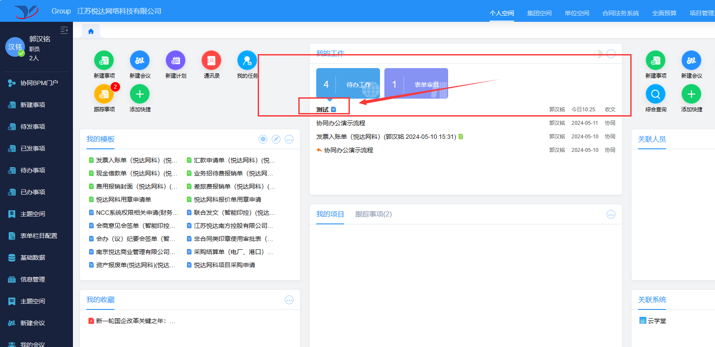Open the more options menu in 我的模板
715x347 pixels.
289,139
